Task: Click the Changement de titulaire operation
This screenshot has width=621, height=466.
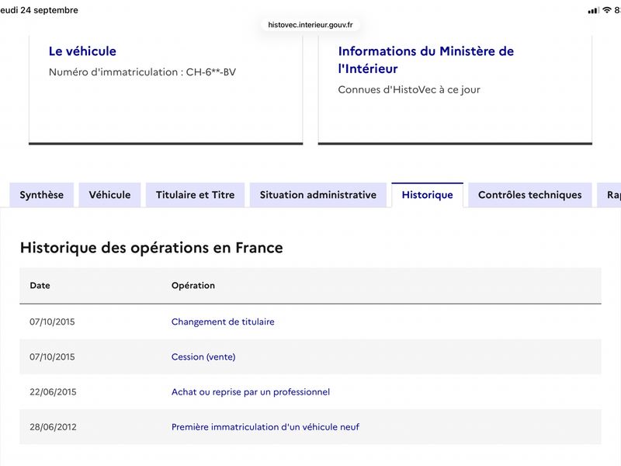Action: 223,322
